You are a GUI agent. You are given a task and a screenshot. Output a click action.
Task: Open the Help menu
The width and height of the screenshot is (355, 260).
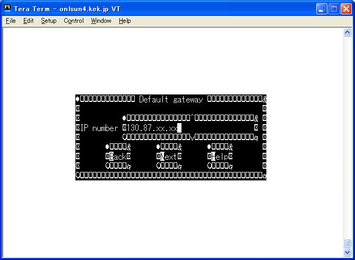click(125, 21)
